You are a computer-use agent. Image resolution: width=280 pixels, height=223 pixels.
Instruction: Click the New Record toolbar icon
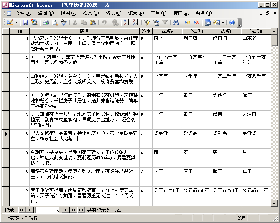point(187,23)
